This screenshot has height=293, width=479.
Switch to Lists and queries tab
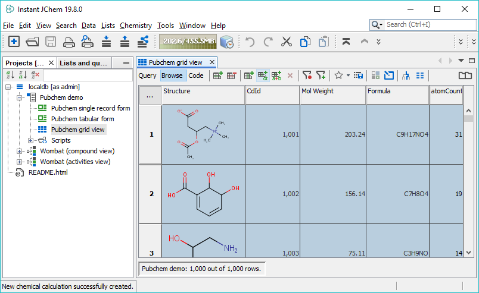coord(83,63)
